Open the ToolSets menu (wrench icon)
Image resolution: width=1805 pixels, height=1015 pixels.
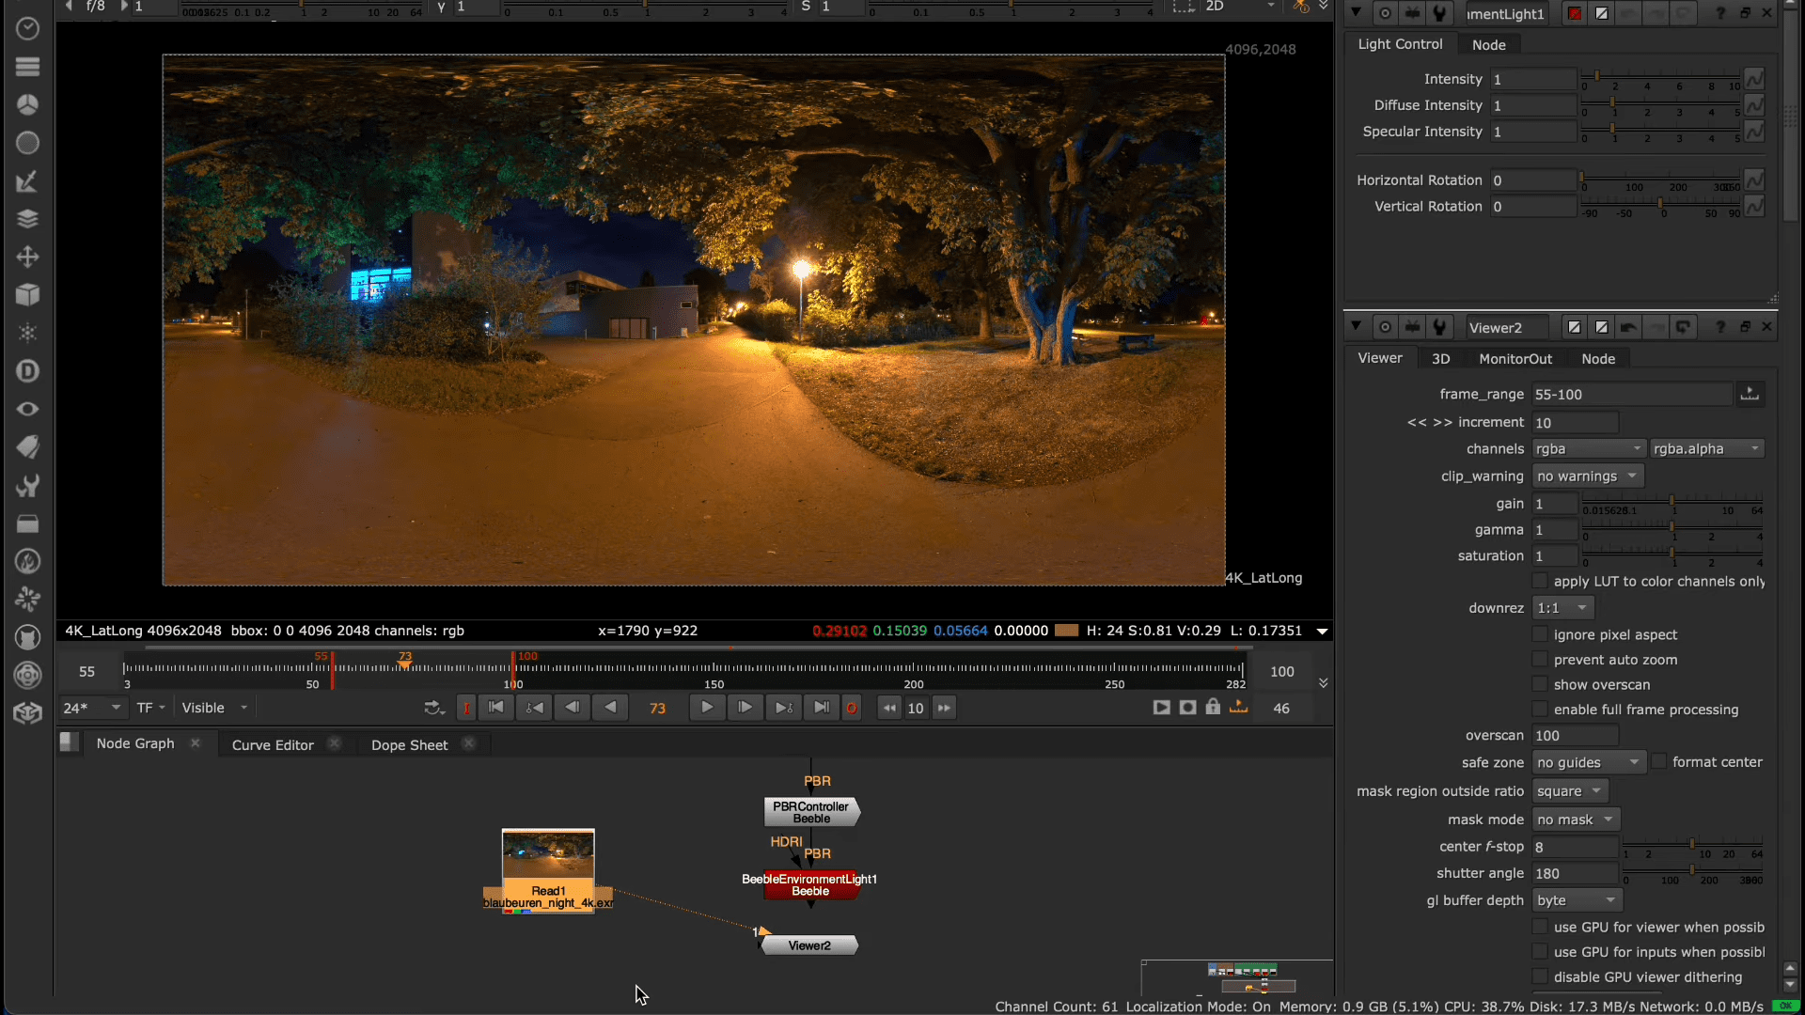click(x=27, y=485)
